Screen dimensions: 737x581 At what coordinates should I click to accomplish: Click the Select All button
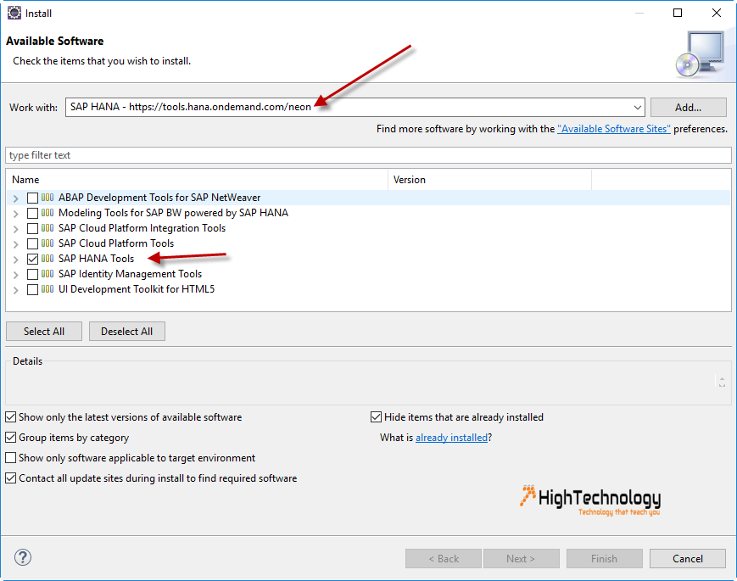click(44, 332)
